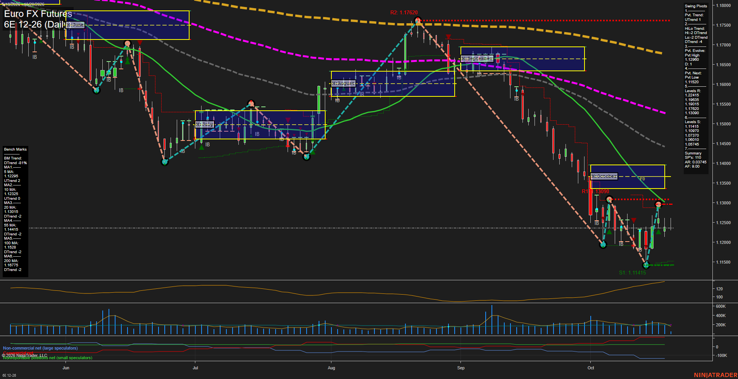Screen dimensions: 738x379
Task: Click the Pvt Low 1.11520 entry
Action: point(692,79)
